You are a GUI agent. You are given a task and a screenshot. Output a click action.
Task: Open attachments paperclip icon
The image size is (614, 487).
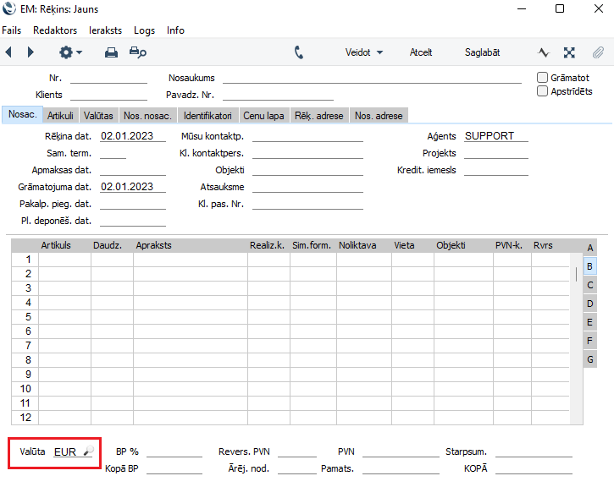tap(598, 52)
